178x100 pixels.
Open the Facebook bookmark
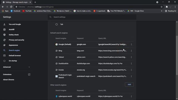tap(15, 11)
